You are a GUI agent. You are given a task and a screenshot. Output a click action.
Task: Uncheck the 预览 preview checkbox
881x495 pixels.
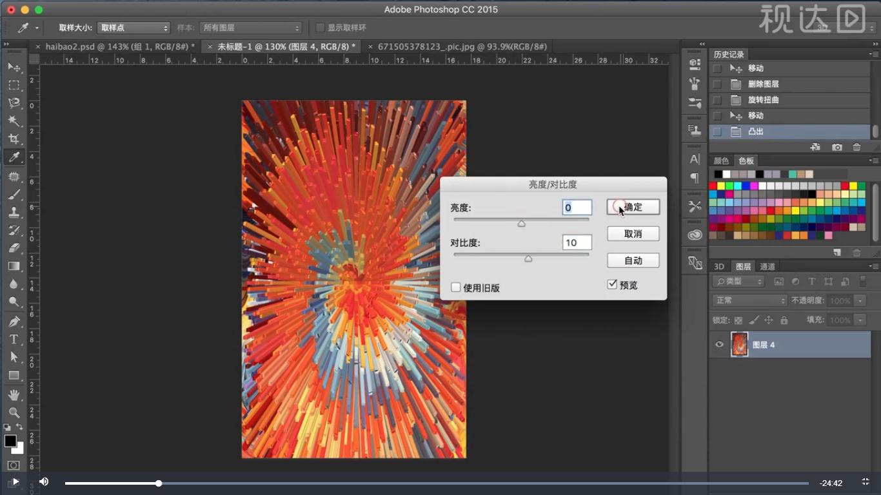612,284
